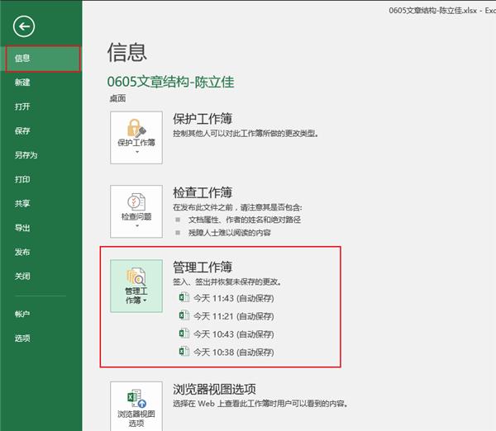496x431 pixels.
Task: Open the 共享 section
Action: click(22, 203)
